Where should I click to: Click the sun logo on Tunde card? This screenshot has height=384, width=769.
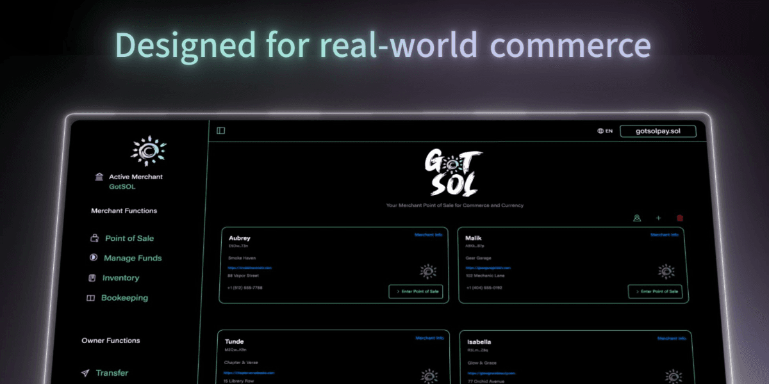[x=429, y=376]
